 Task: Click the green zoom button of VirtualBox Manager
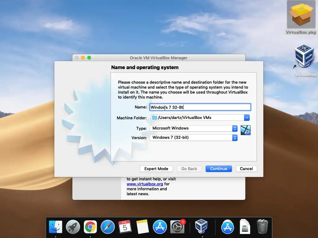(x=89, y=58)
